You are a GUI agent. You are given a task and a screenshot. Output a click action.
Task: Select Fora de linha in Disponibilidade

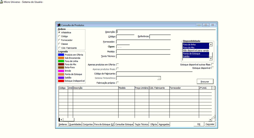(x=196, y=44)
